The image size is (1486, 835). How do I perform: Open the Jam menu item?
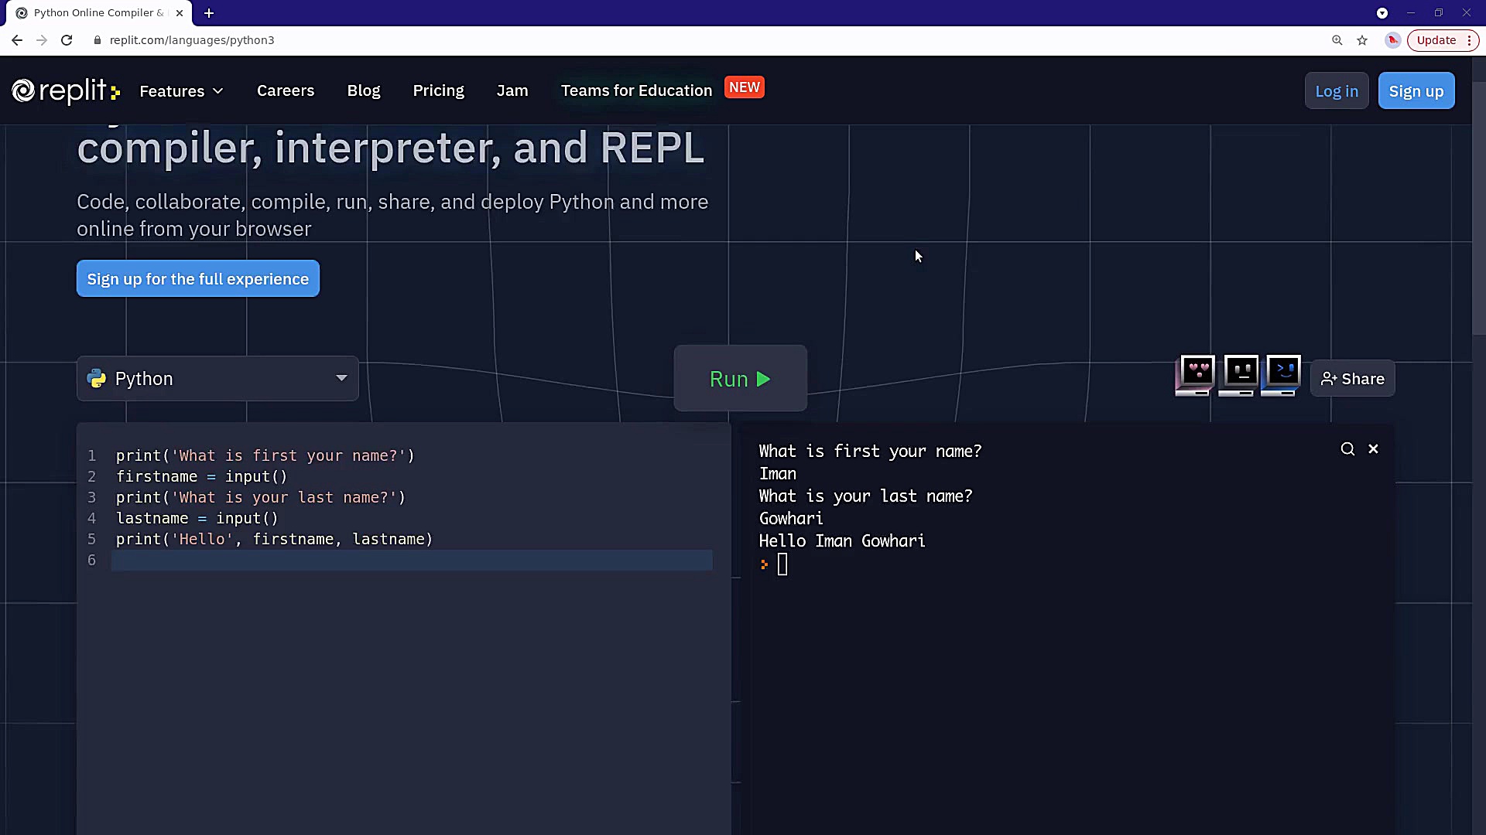tap(512, 90)
